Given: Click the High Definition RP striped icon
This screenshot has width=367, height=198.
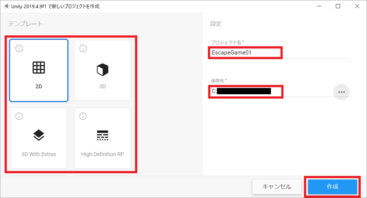Looking at the screenshot, I should 103,136.
